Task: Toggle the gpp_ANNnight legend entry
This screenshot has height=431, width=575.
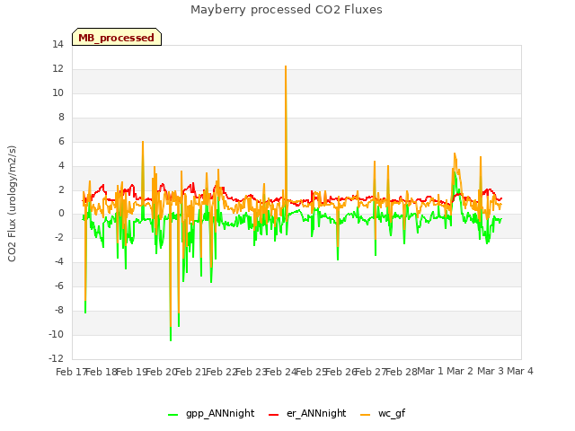Action: pos(211,413)
